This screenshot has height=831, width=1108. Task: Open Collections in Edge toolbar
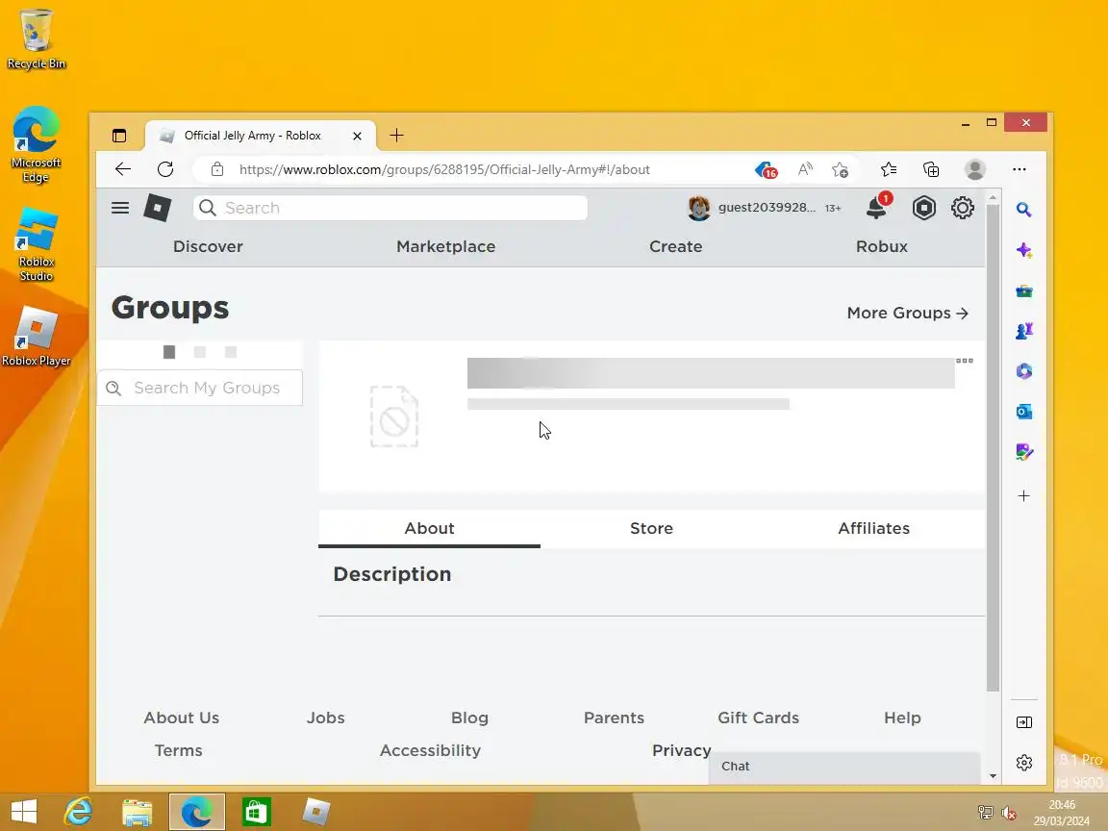click(x=931, y=169)
